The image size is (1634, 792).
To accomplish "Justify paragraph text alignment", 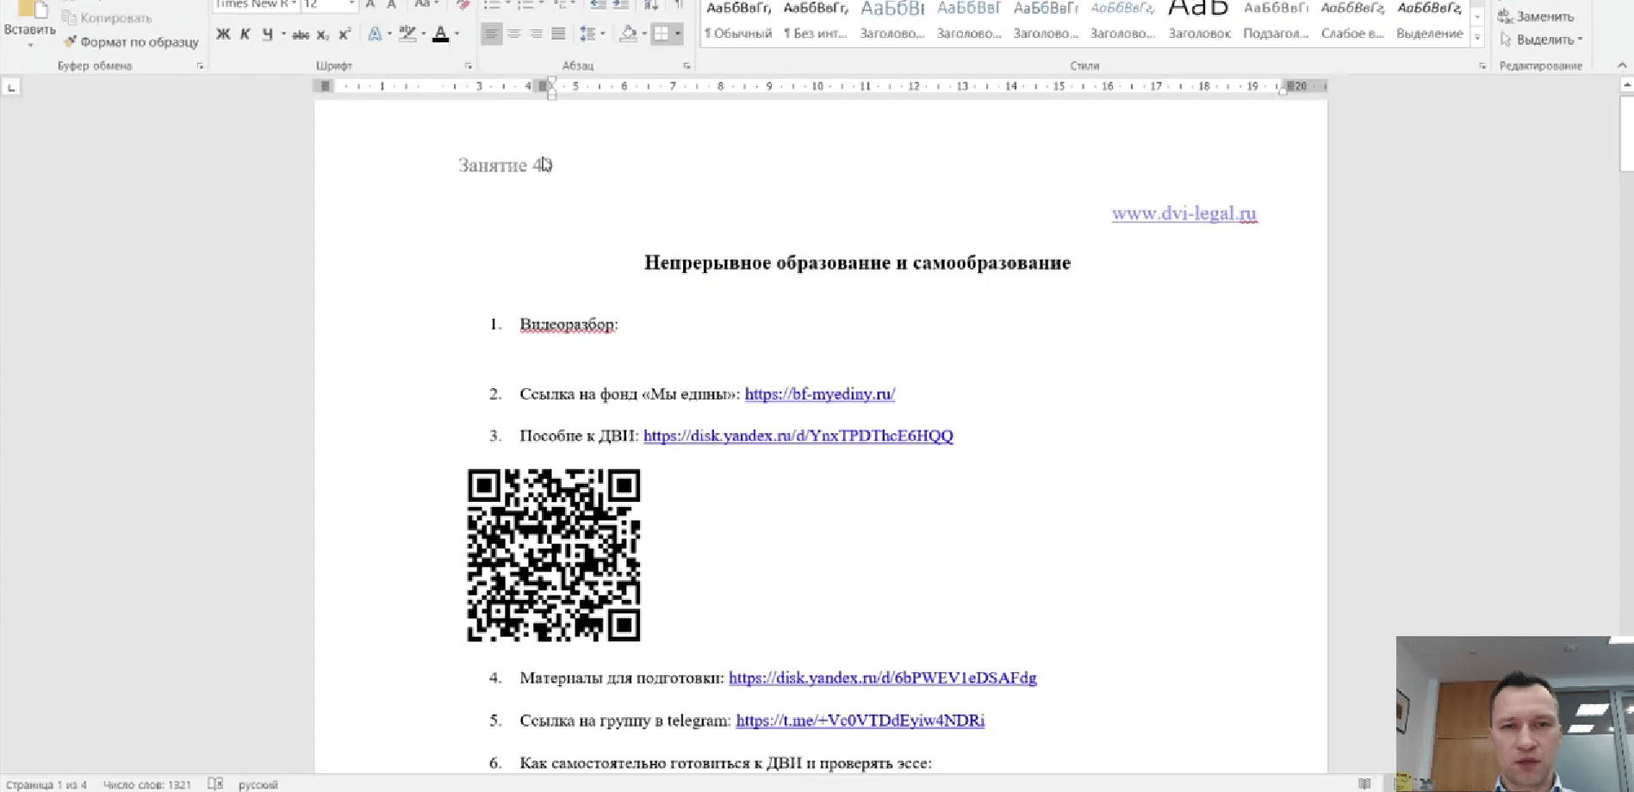I will [x=558, y=34].
